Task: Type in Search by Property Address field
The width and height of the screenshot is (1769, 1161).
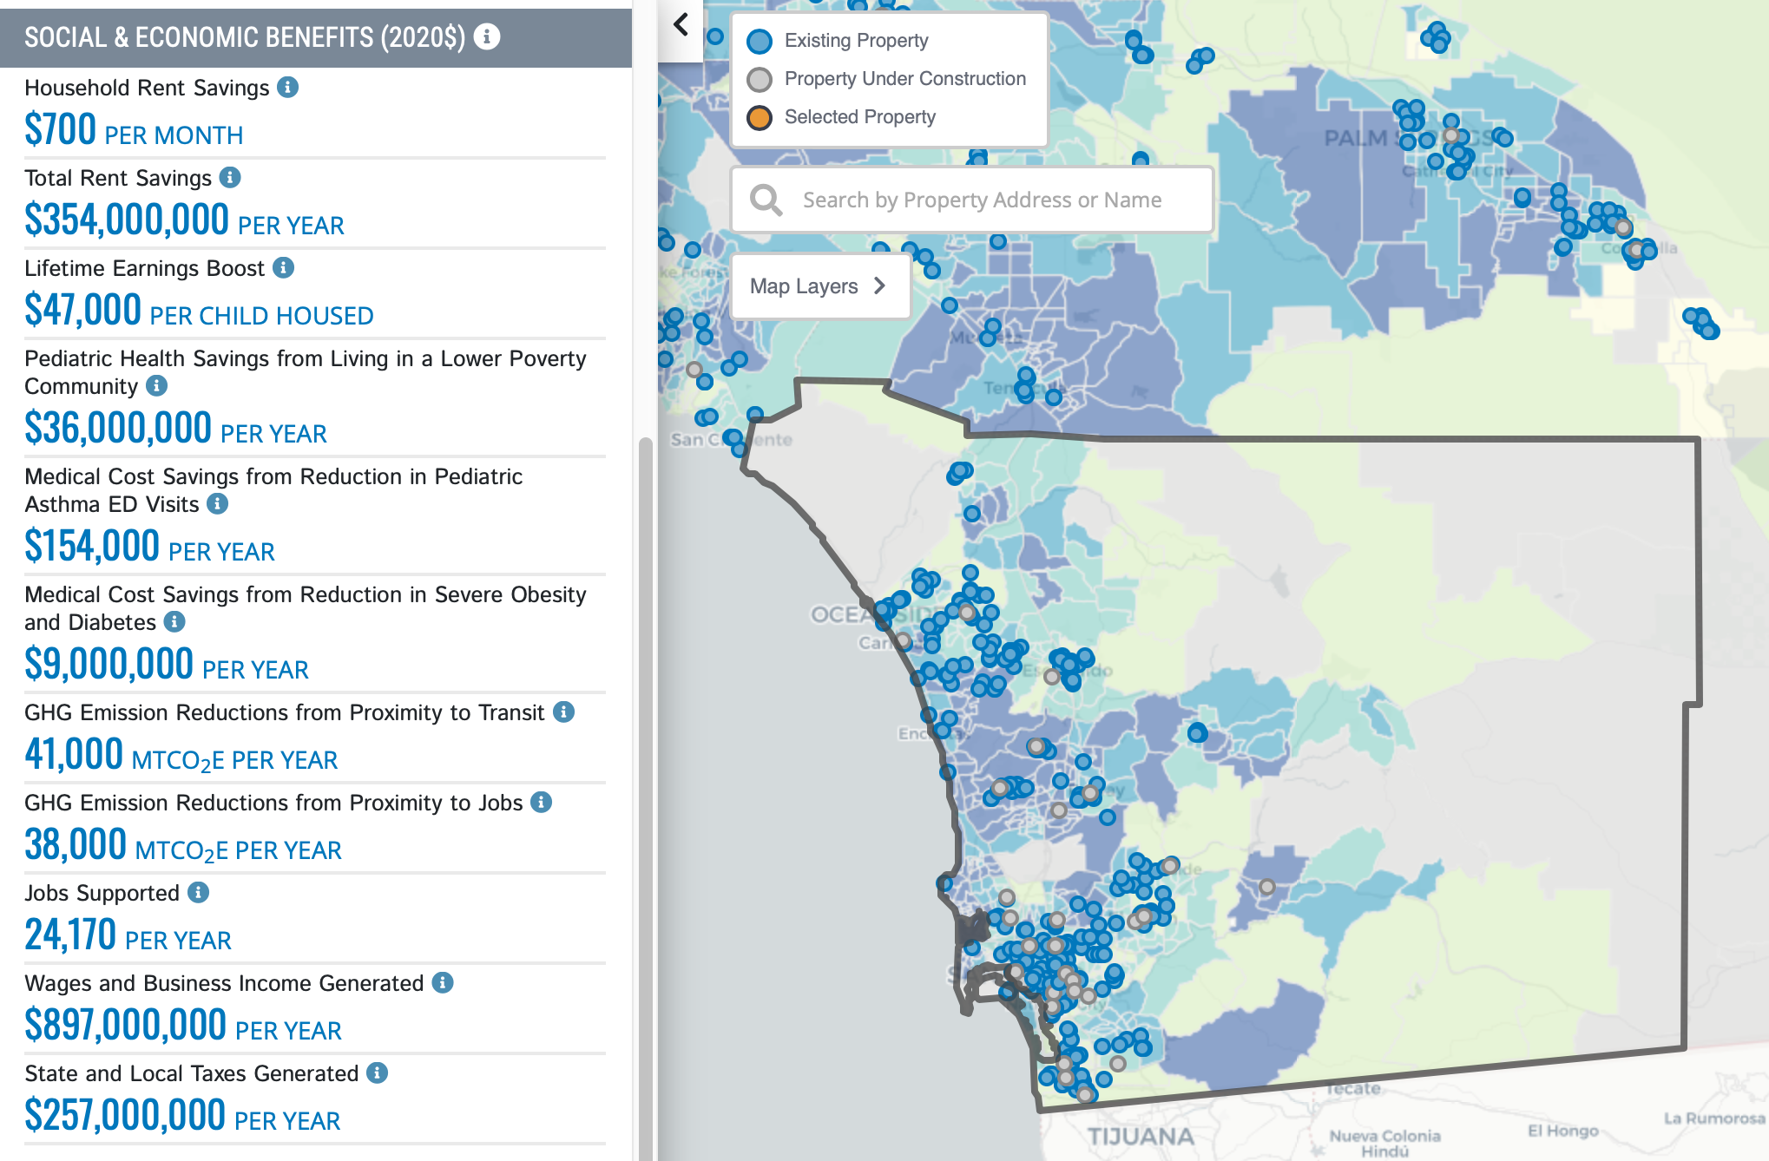Action: tap(981, 200)
